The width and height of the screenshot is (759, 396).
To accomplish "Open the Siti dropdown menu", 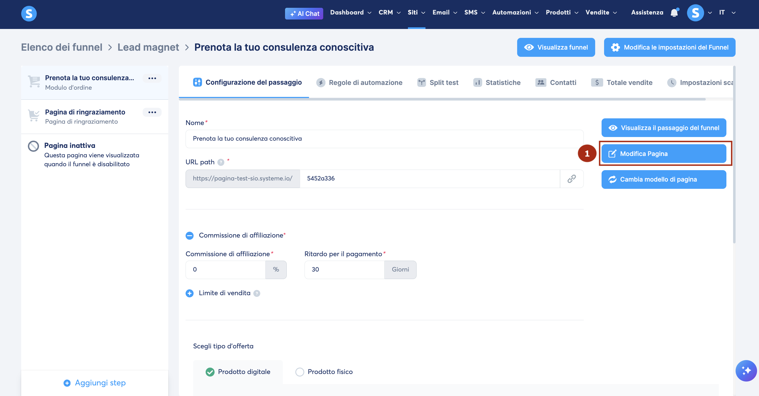I will click(416, 12).
